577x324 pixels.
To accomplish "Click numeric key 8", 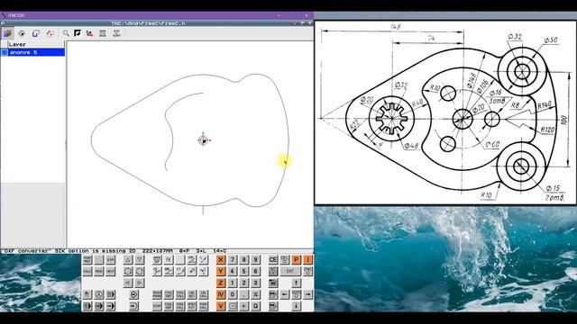I will pyautogui.click(x=243, y=259).
